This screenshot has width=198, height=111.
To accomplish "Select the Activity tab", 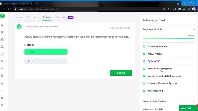I will point(47,17).
